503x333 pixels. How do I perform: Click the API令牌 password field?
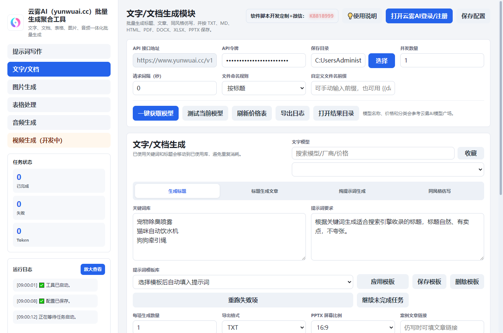click(x=264, y=60)
